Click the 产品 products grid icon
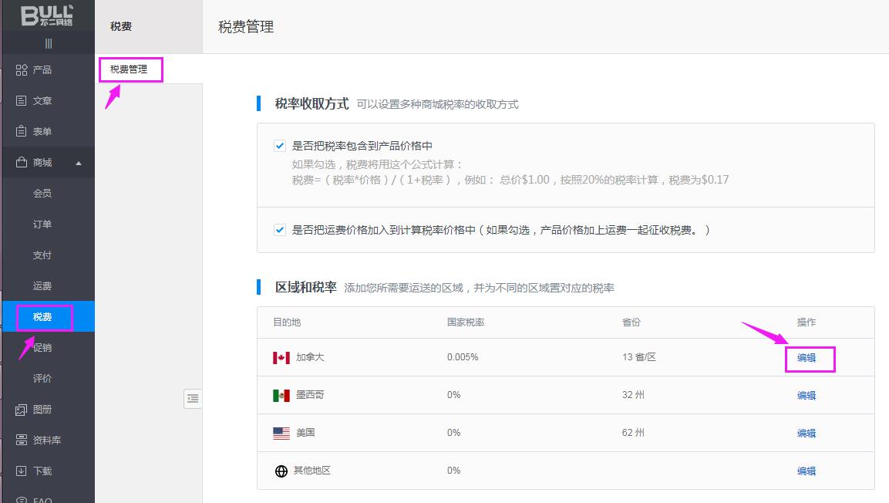 (22, 70)
